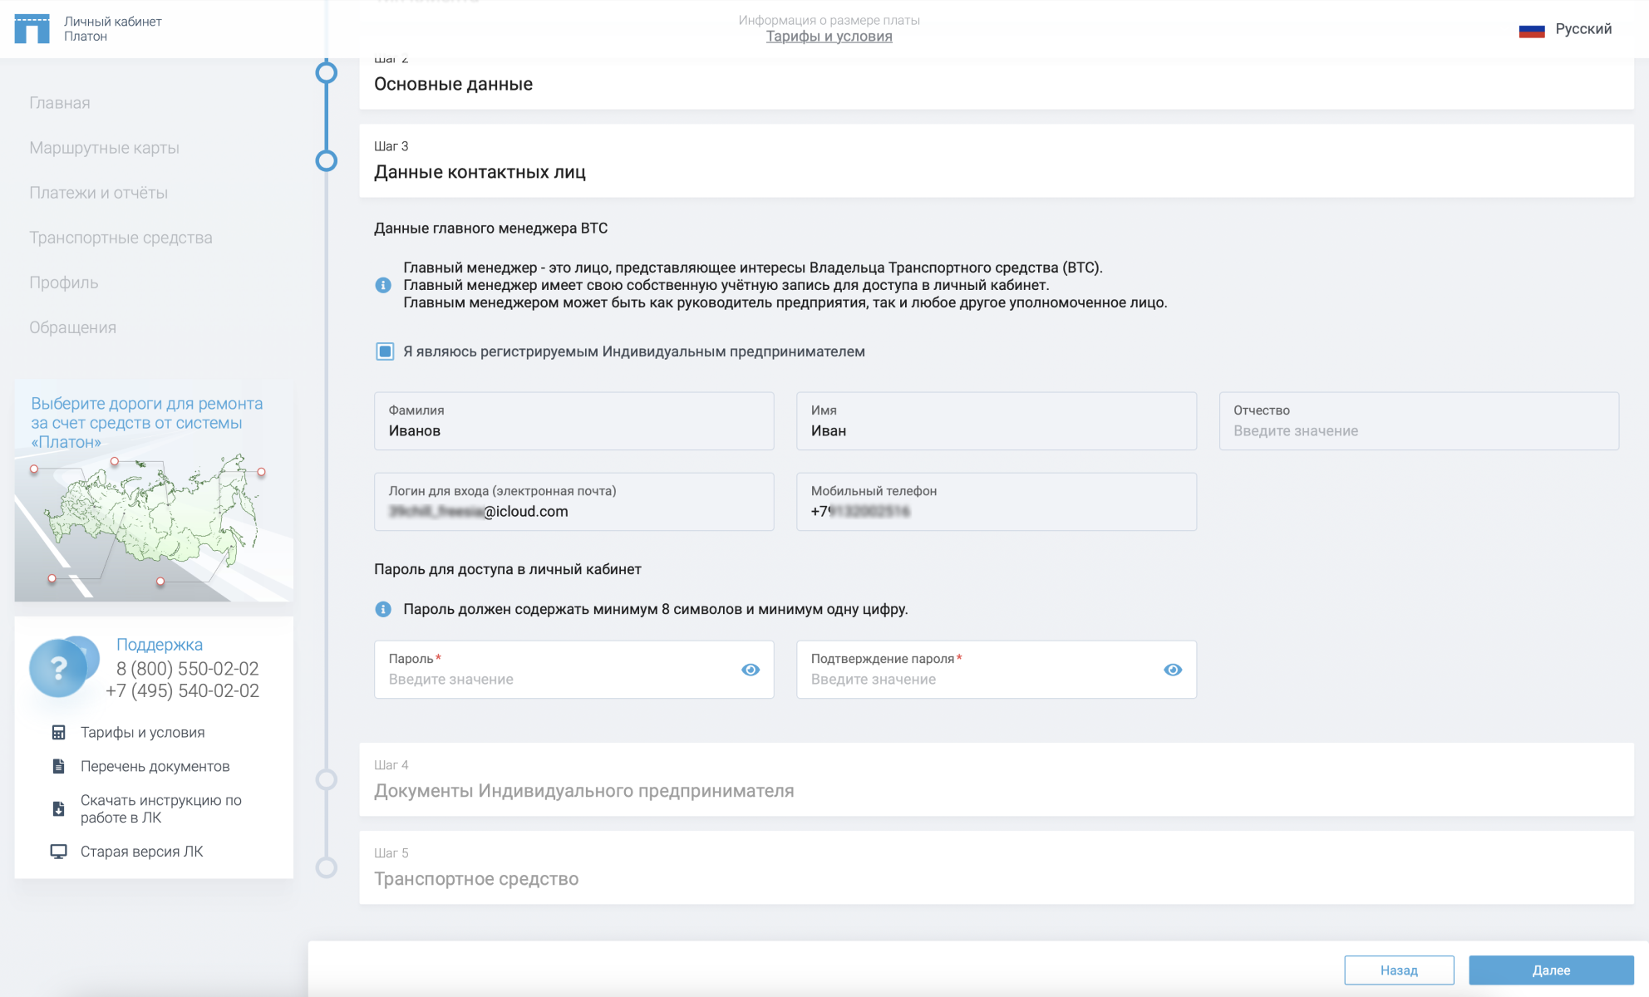This screenshot has height=997, width=1649.
Task: Open Транспортные средства in sidebar menu
Action: coord(121,238)
